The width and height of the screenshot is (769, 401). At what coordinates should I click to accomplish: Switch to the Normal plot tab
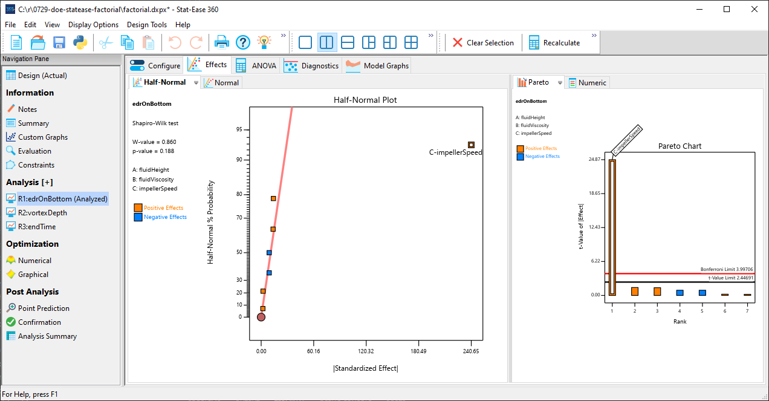pyautogui.click(x=221, y=82)
